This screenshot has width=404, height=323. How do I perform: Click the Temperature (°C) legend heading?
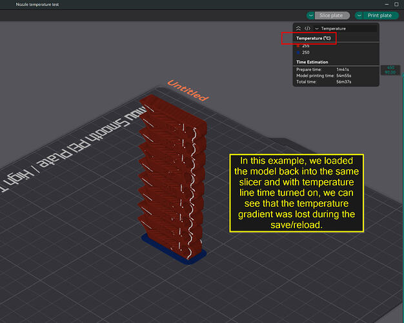(313, 38)
